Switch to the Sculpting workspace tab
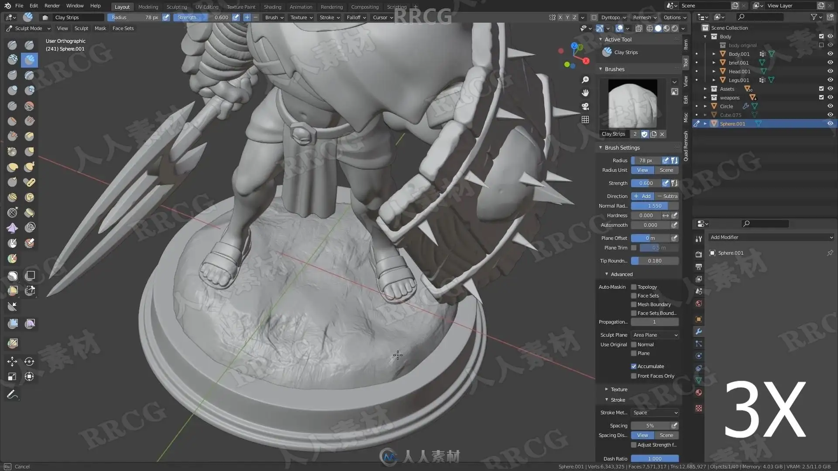 coord(176,7)
